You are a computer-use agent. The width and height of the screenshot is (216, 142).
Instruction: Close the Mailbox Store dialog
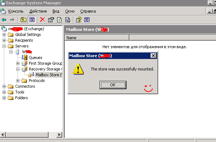(153, 56)
